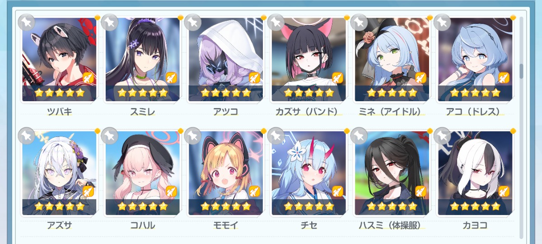Click pin icon on アズサ card

pos(26,135)
